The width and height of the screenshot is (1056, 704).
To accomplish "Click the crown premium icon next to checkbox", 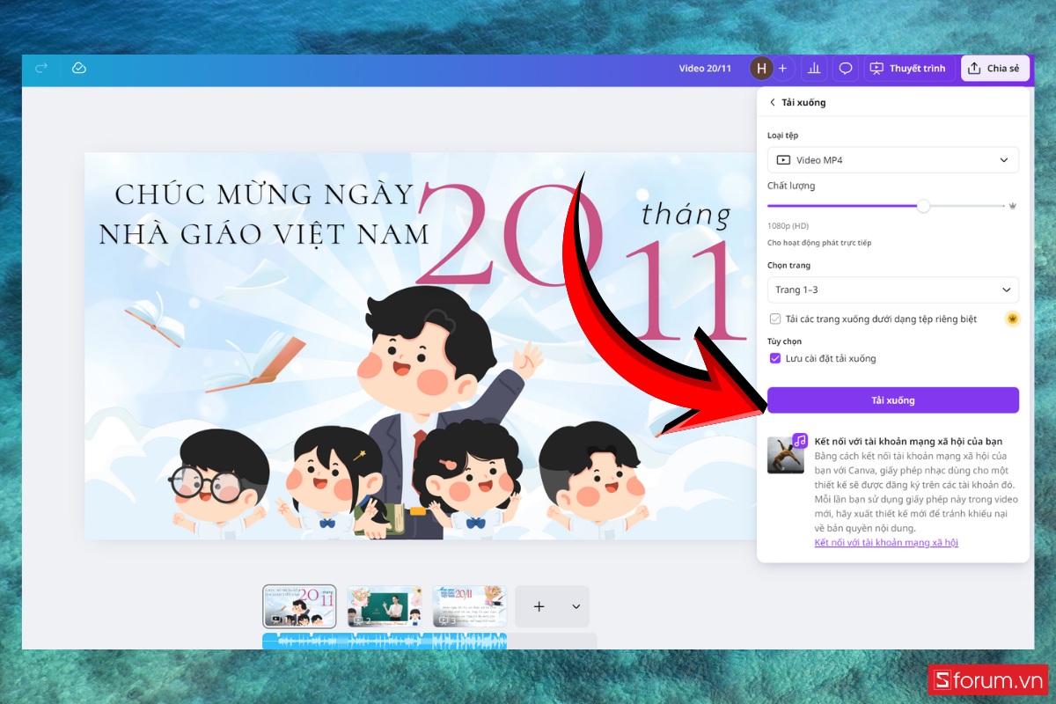I will click(x=1011, y=319).
